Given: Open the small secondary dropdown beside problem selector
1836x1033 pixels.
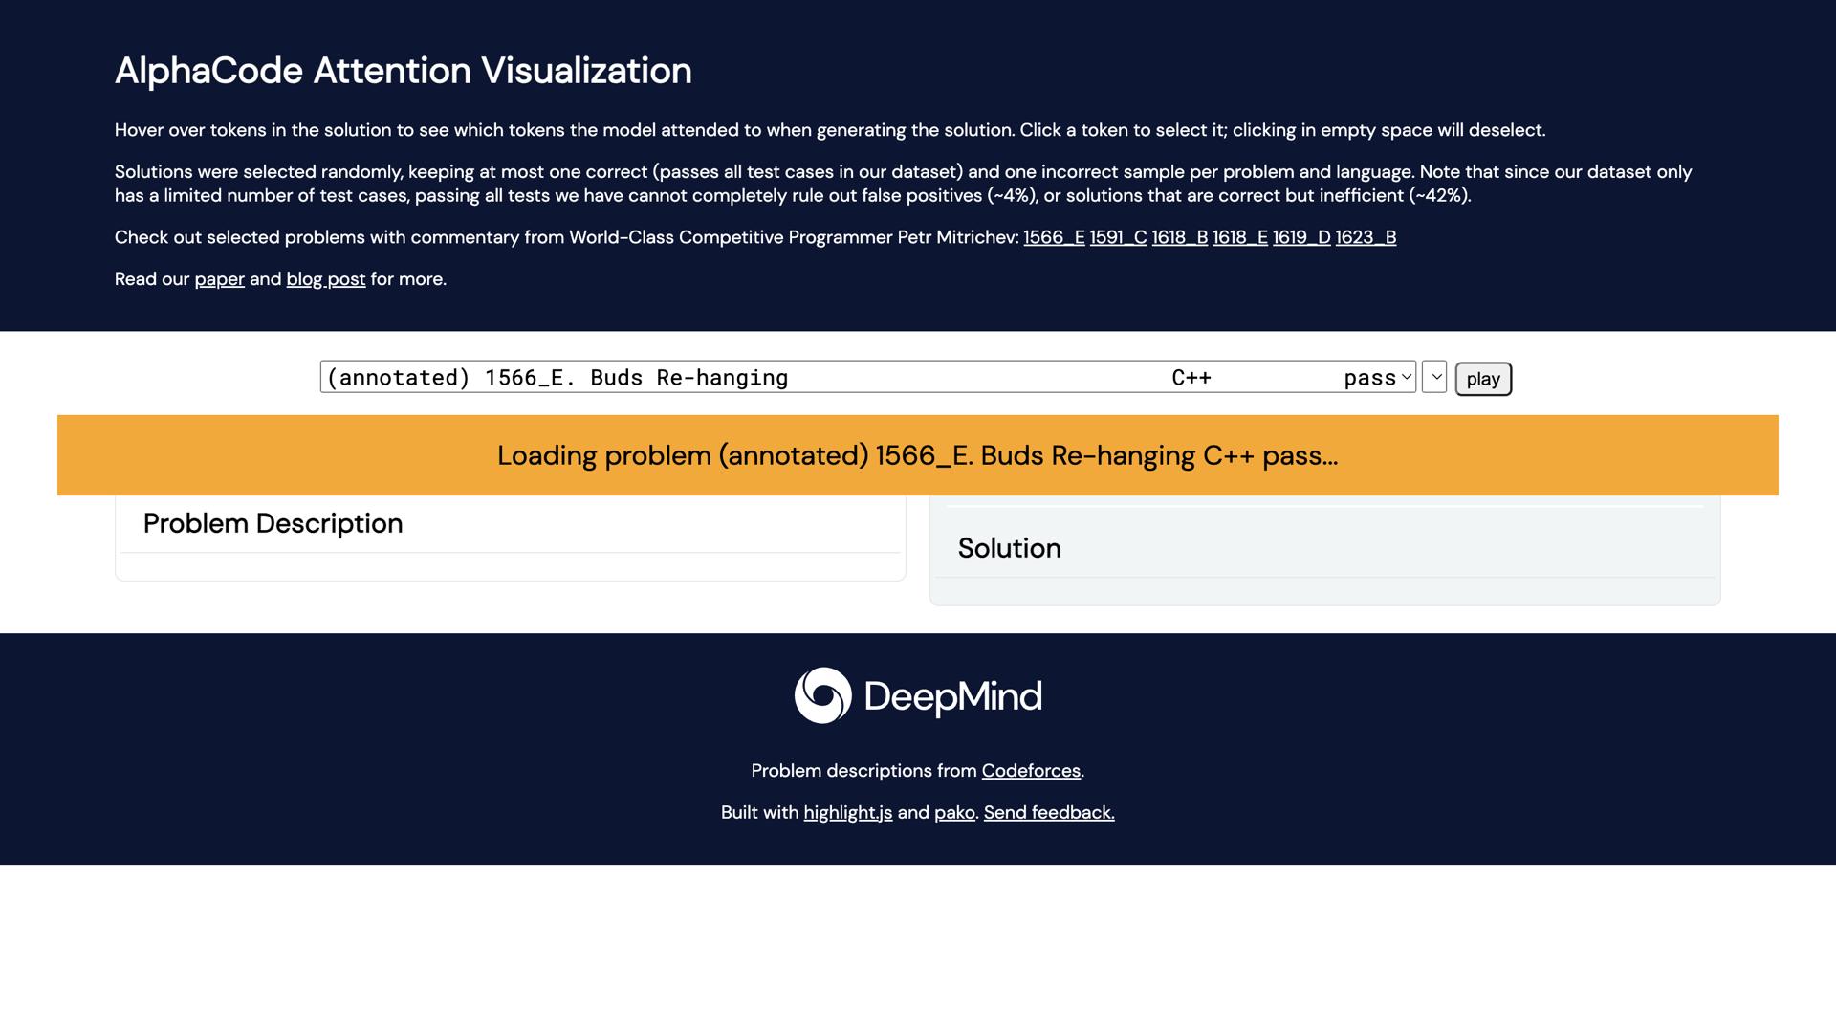Looking at the screenshot, I should [1434, 378].
